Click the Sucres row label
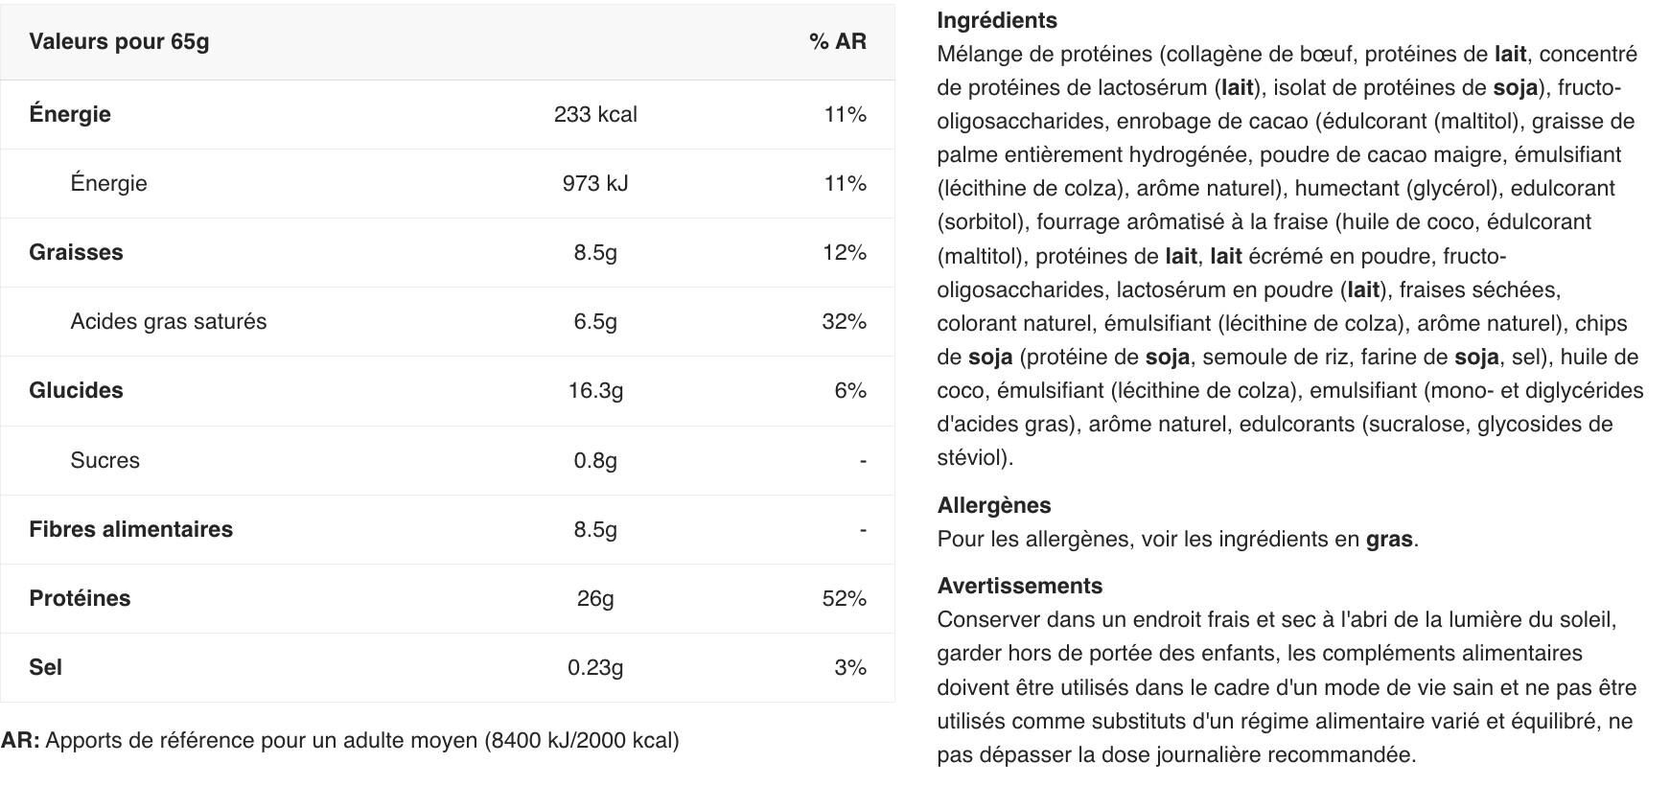Viewport: 1670px width, 786px height. click(104, 460)
